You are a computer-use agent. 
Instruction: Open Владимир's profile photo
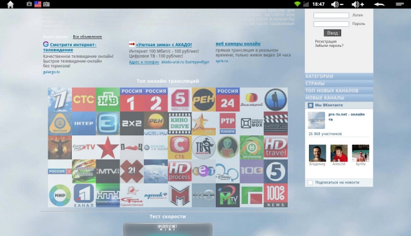[317, 153]
